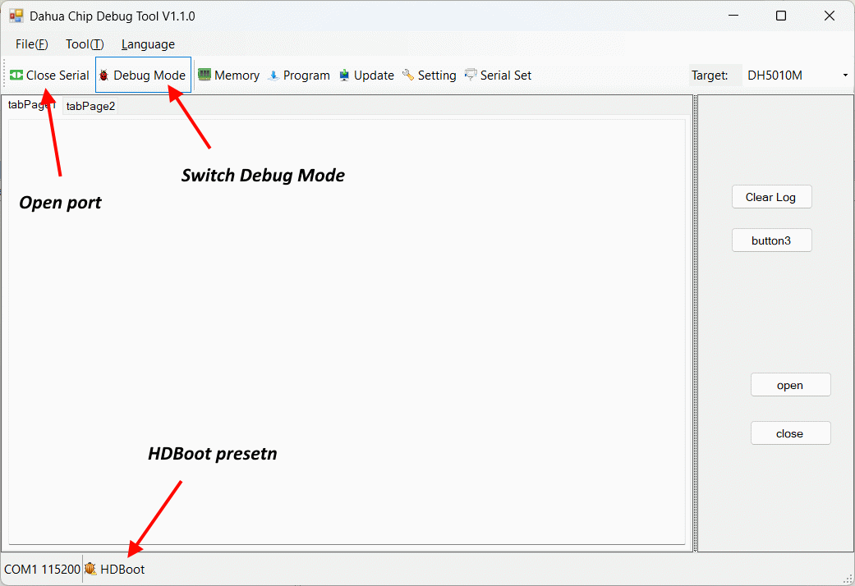Open the Tool menu
Screen dimensions: 855x586
(85, 44)
